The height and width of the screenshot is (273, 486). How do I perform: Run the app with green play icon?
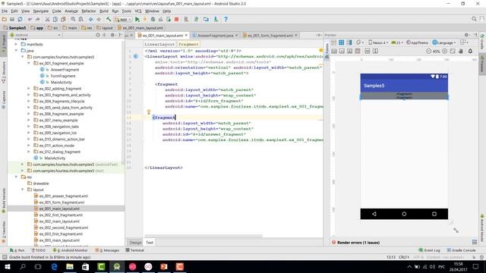point(137,19)
